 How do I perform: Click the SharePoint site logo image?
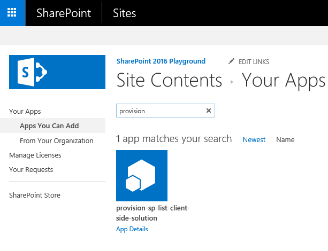click(x=57, y=72)
